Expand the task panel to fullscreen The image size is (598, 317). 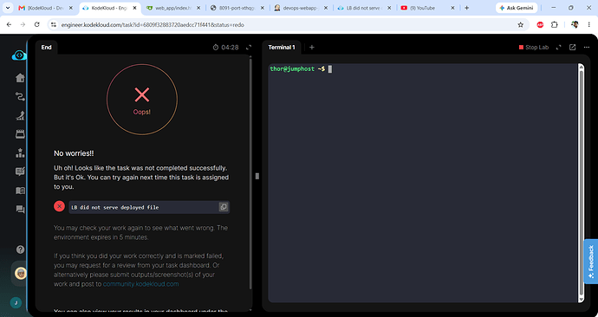coord(249,48)
